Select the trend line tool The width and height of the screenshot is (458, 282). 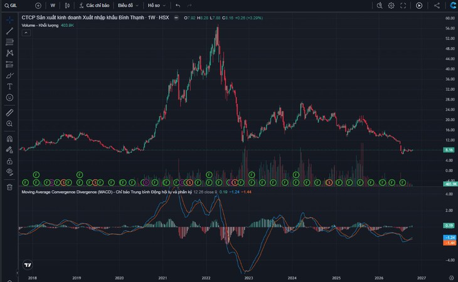[x=9, y=31]
